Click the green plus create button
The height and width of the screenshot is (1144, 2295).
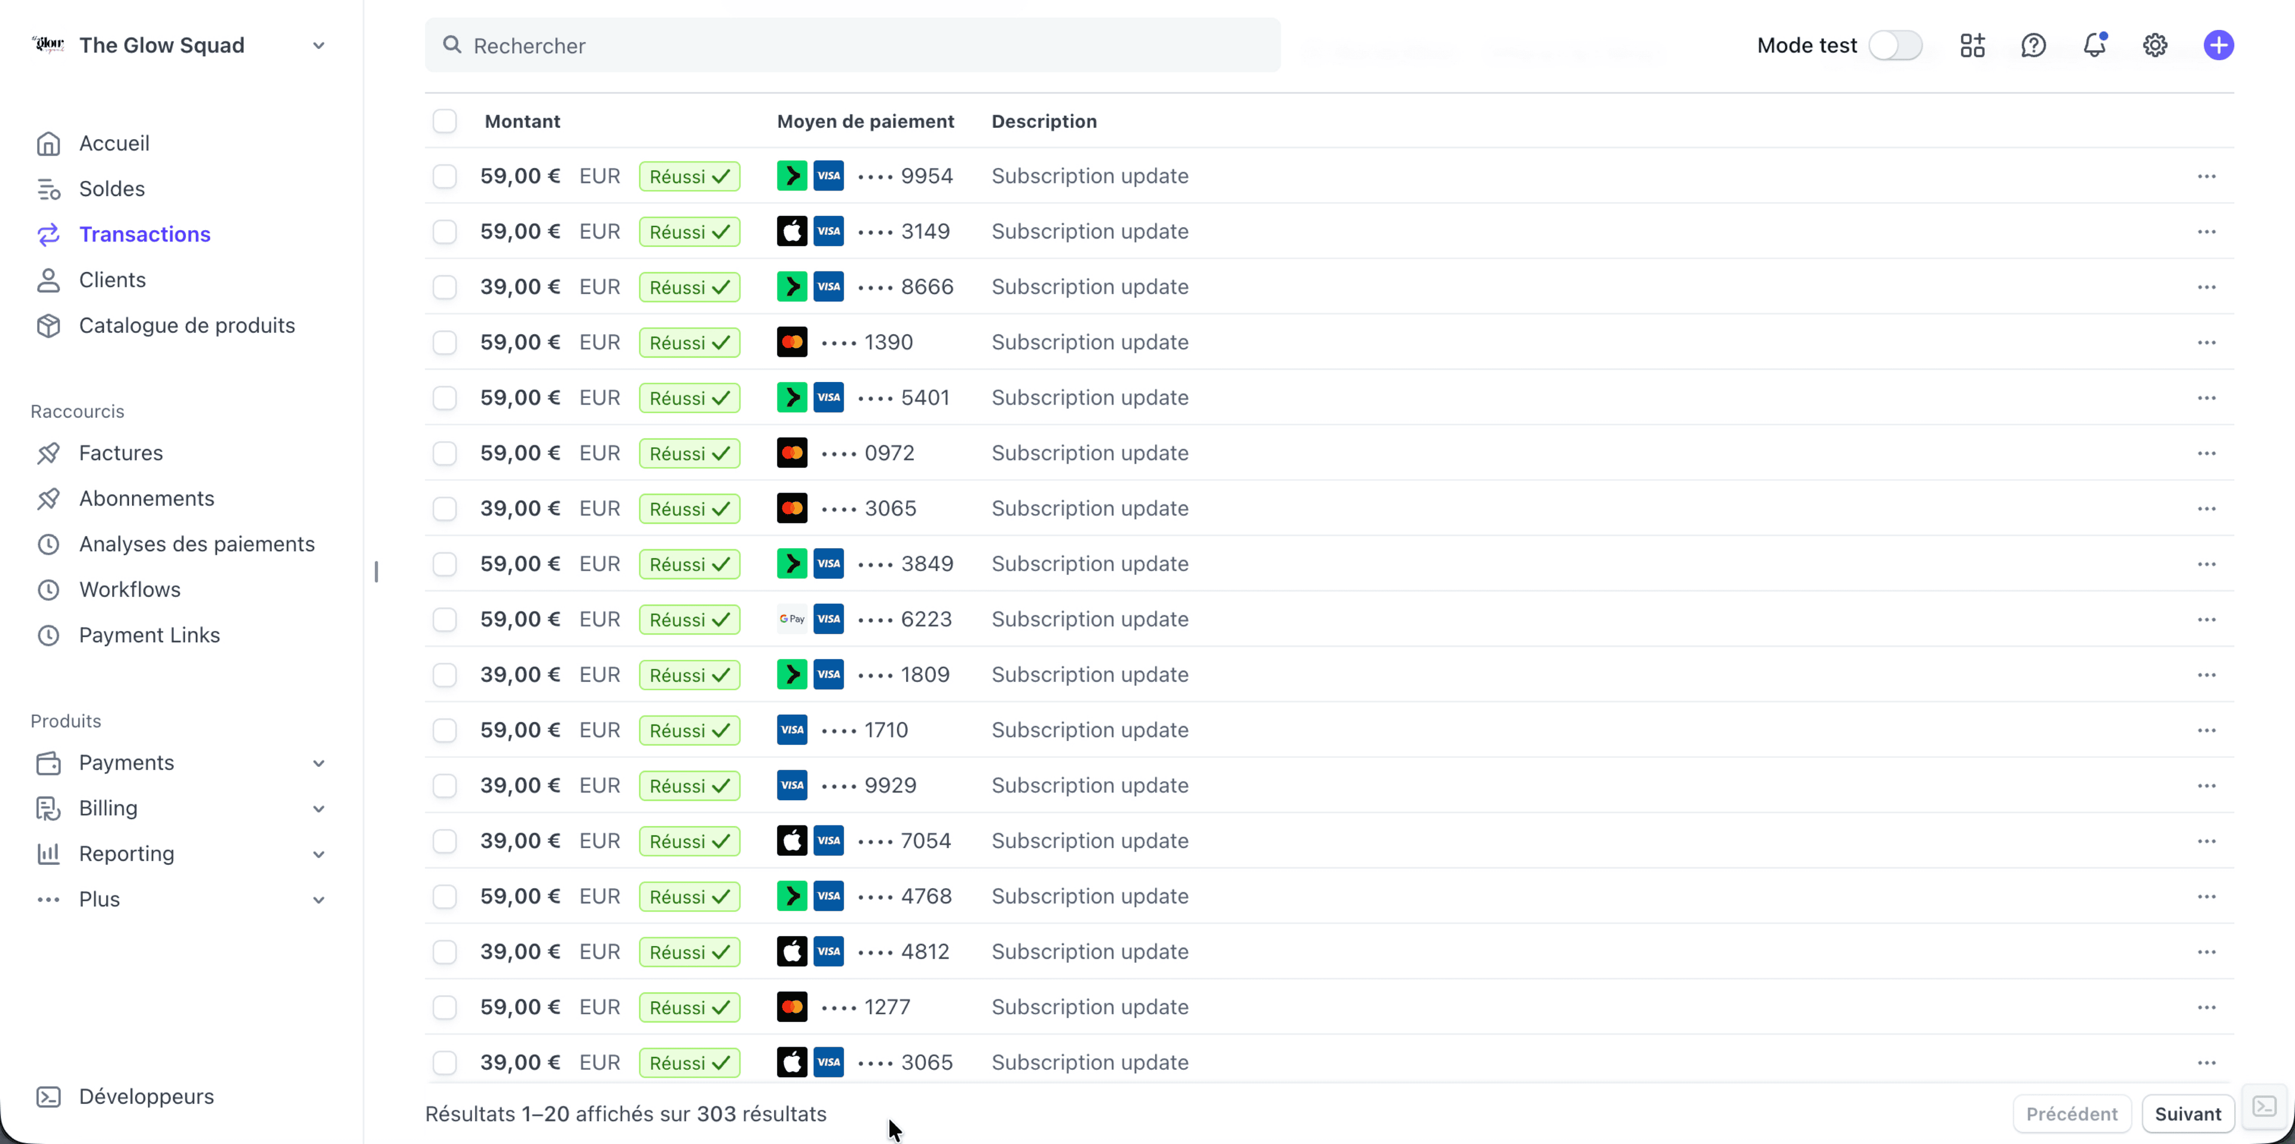tap(2218, 45)
